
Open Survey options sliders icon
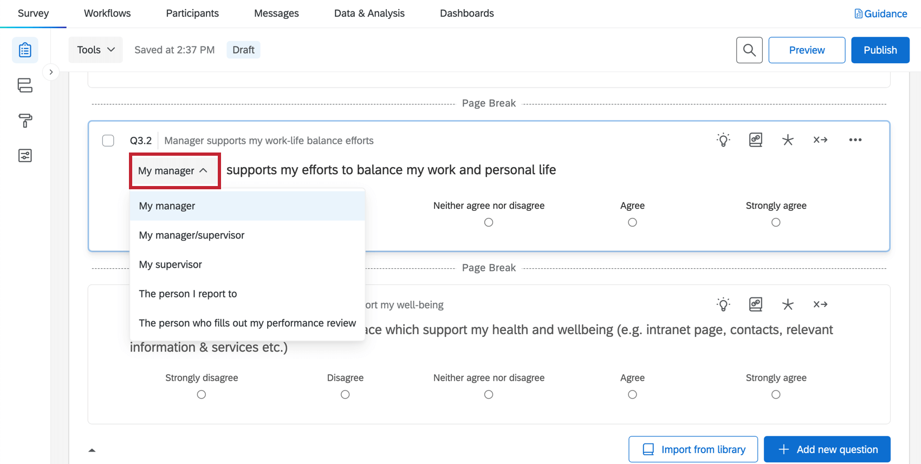(x=25, y=156)
